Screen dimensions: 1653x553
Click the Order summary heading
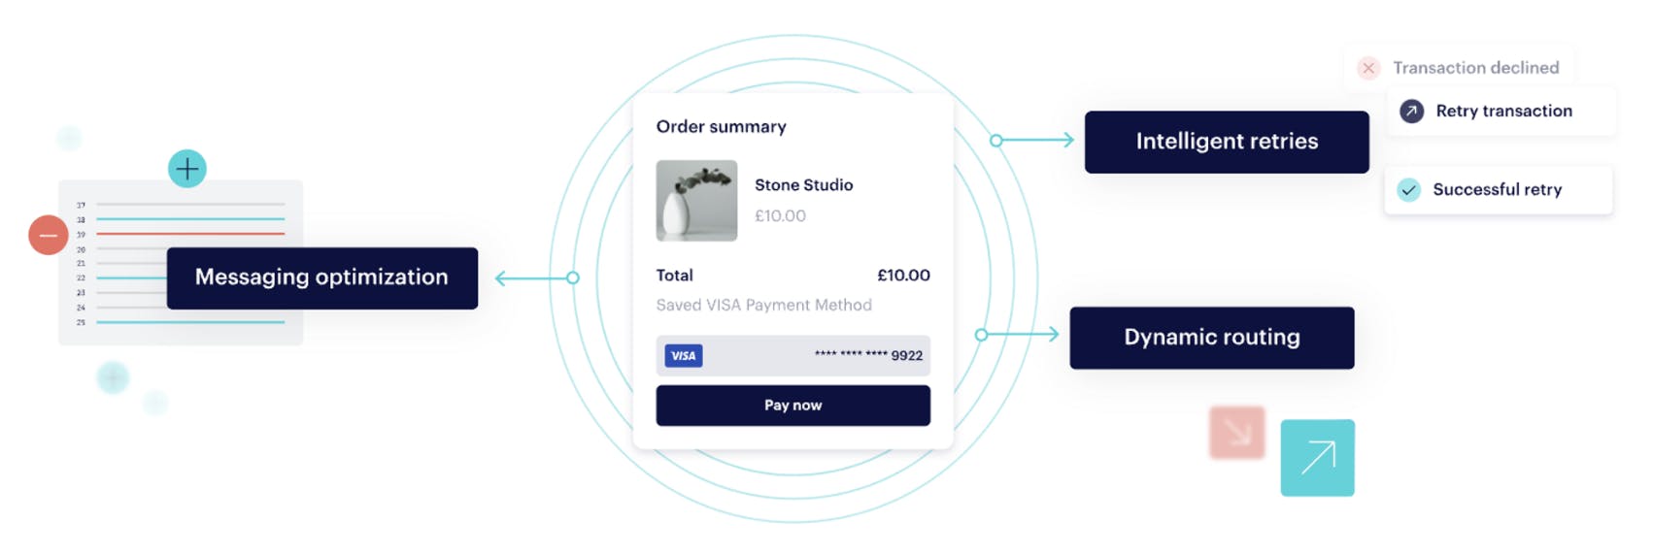(x=721, y=127)
